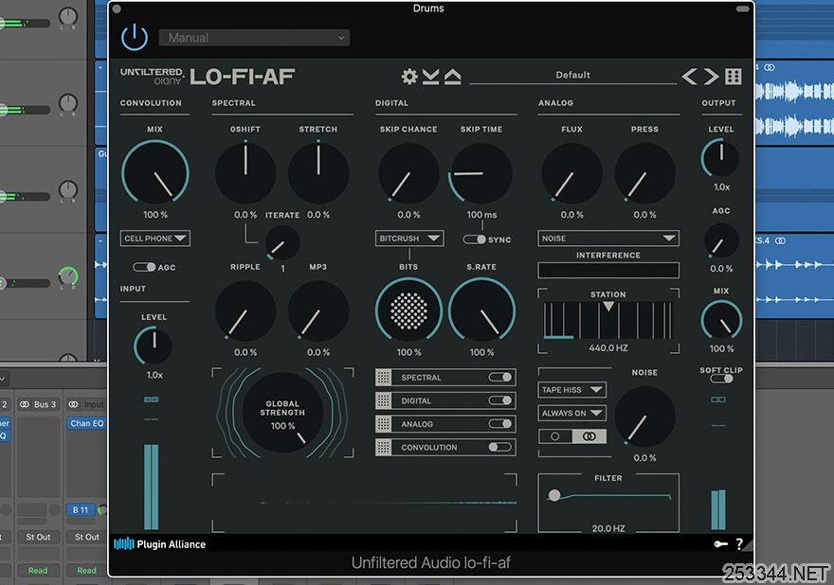Click the Output Mix knob
Image resolution: width=834 pixels, height=585 pixels.
pyautogui.click(x=720, y=320)
